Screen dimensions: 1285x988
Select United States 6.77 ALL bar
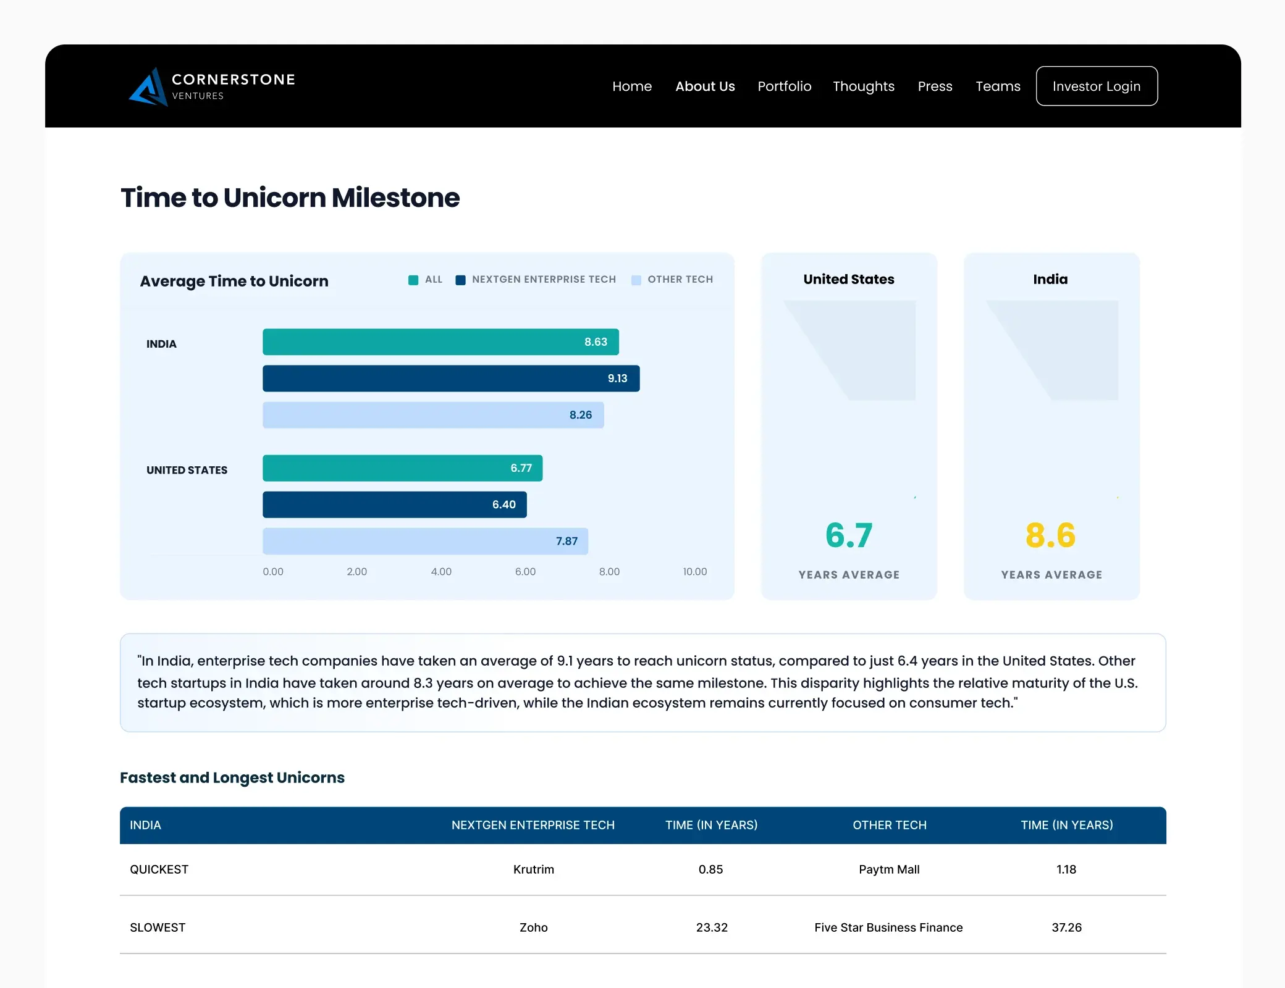pos(402,468)
